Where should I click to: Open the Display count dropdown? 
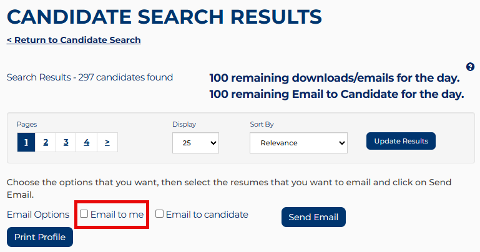click(195, 143)
